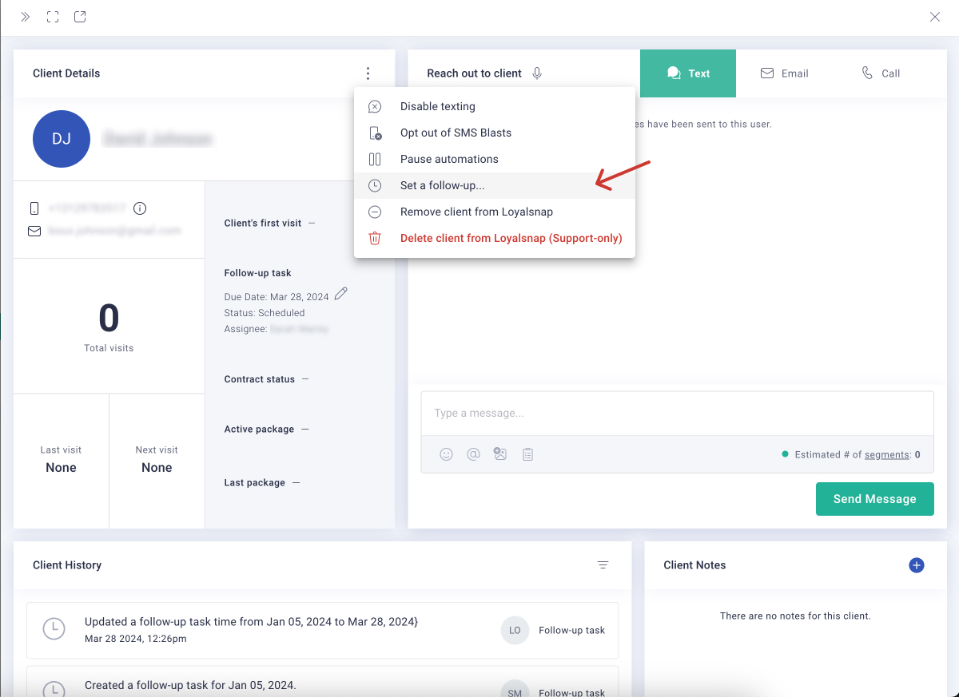The height and width of the screenshot is (697, 959).
Task: Attach an image using the image upload icon
Action: (500, 453)
